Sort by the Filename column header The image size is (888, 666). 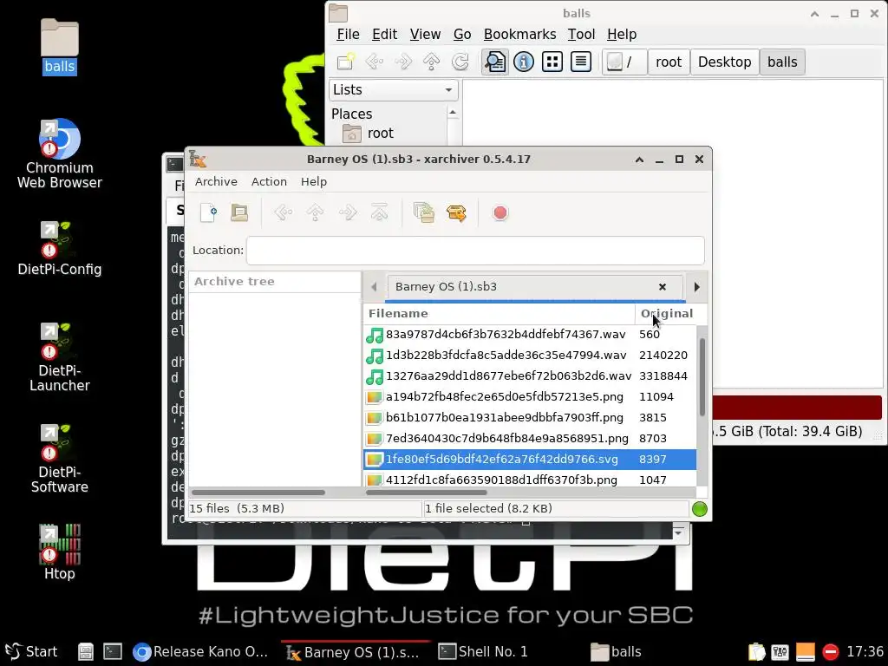[x=499, y=314]
